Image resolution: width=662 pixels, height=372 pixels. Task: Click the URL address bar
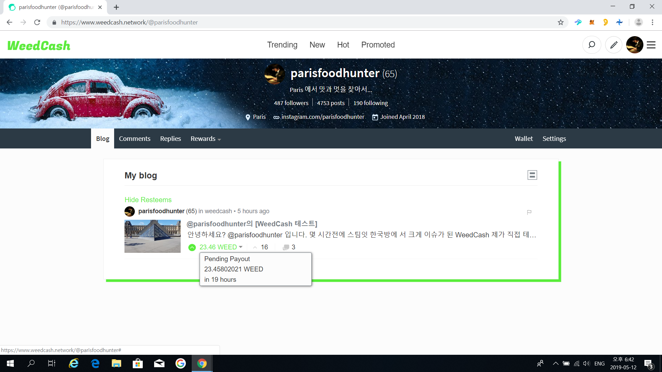tap(307, 22)
